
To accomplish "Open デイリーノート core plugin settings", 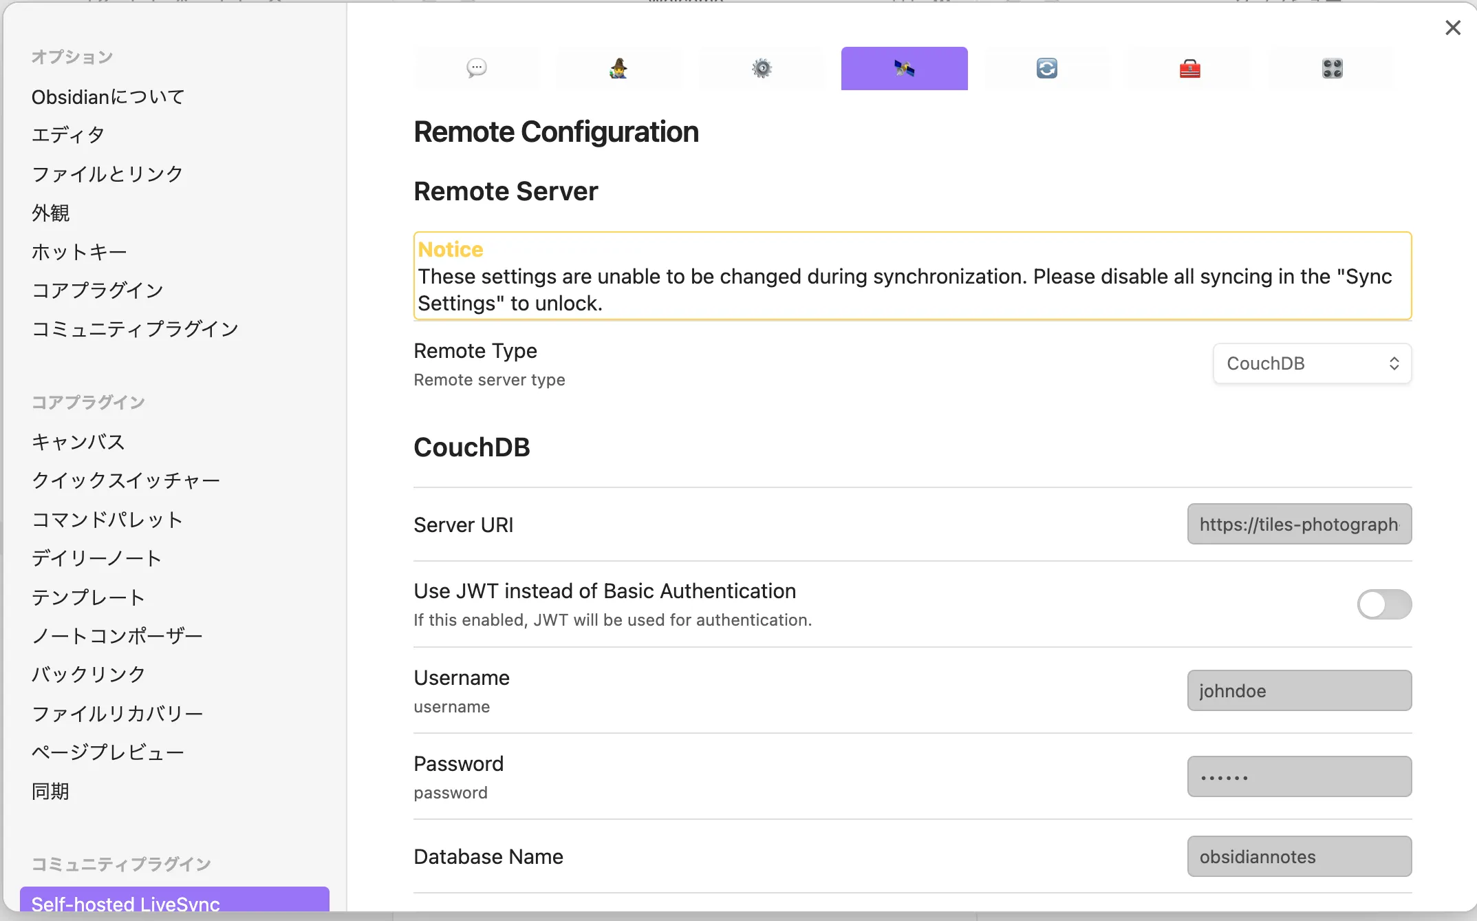I will [x=97, y=558].
